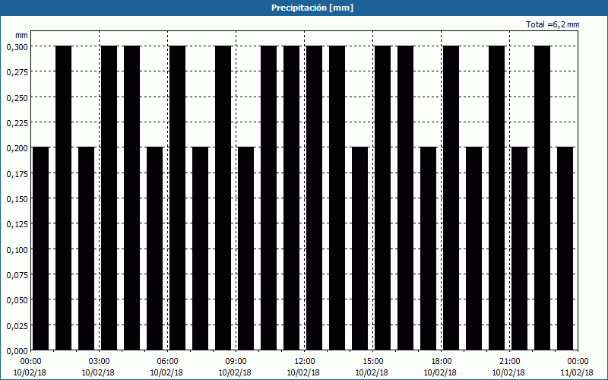608x380 pixels.
Task: Select the 18:00 x-axis time label
Action: click(442, 362)
